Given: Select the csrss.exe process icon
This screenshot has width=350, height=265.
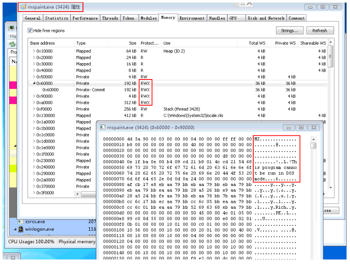Looking at the screenshot, I should [21, 222].
